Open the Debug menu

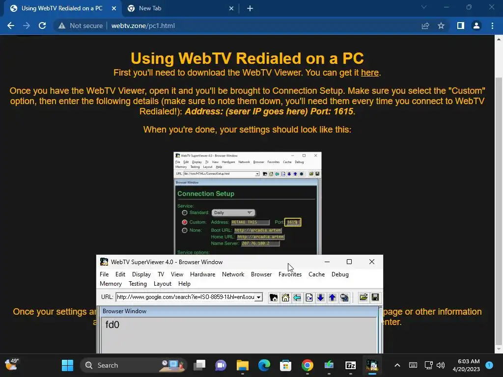coord(340,274)
